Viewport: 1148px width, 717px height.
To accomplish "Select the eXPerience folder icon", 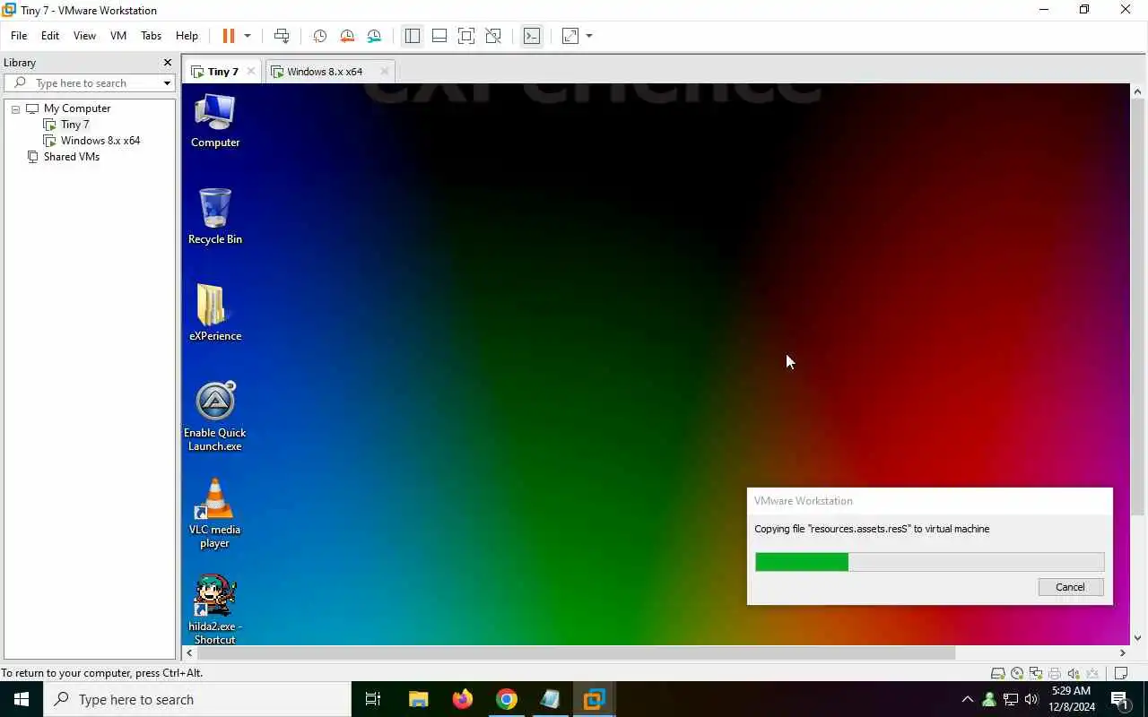I will [215, 313].
